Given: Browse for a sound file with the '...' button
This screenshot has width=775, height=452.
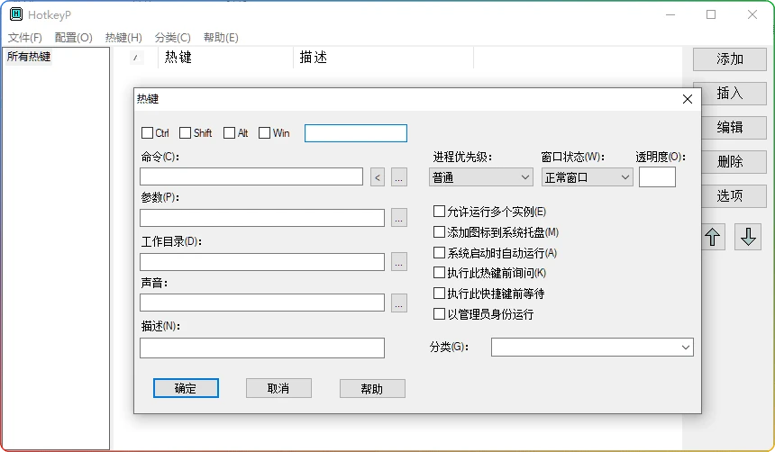Looking at the screenshot, I should [x=399, y=303].
